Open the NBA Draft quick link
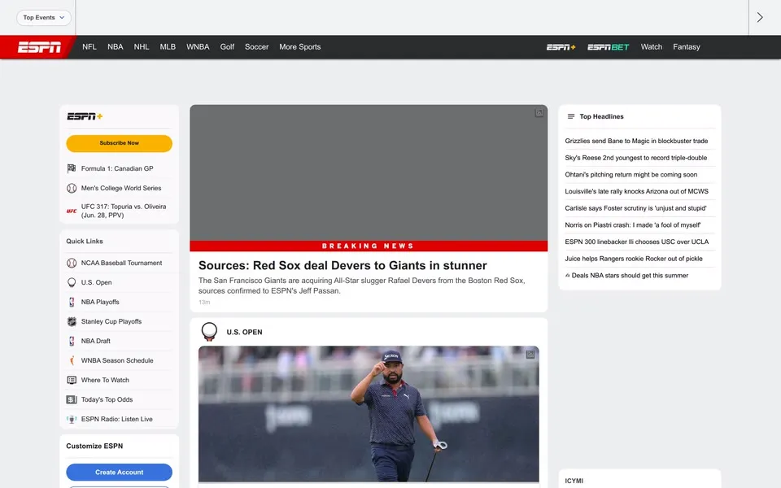This screenshot has height=488, width=781. [96, 341]
